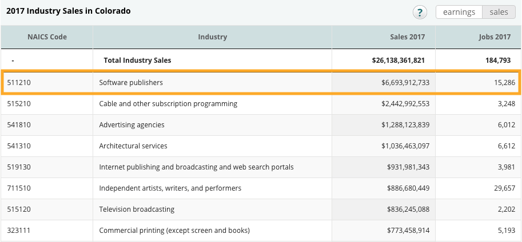Click total jobs 184,793
Screen dimensions: 522x242
[x=498, y=61]
